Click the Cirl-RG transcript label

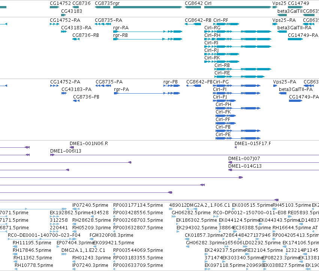pyautogui.click(x=212, y=28)
